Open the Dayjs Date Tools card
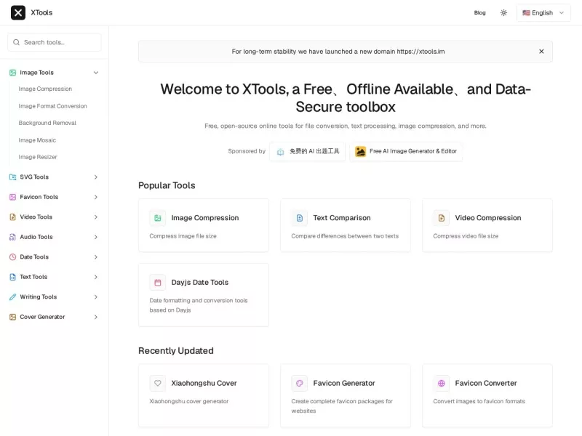The height and width of the screenshot is (436, 582). [x=204, y=295]
